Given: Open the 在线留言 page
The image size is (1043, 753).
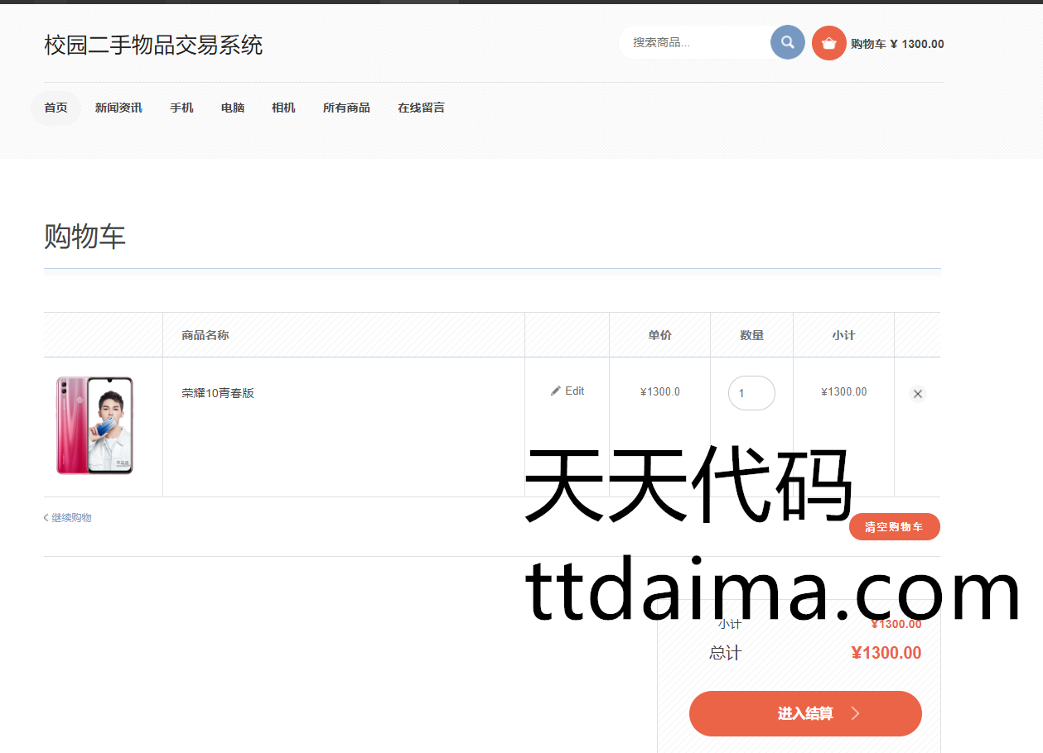Looking at the screenshot, I should [x=421, y=108].
